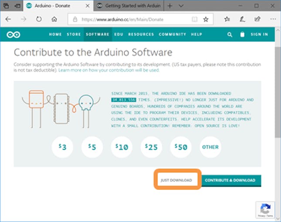
Task: Close the Arduino - Donate tab
Action: pos(88,6)
